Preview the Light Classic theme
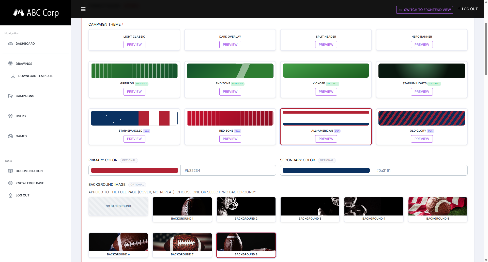 [134, 44]
